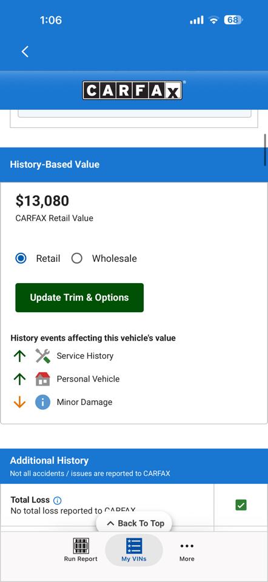This screenshot has width=268, height=582.
Task: Tap the Minor Damage info icon
Action: 42,402
